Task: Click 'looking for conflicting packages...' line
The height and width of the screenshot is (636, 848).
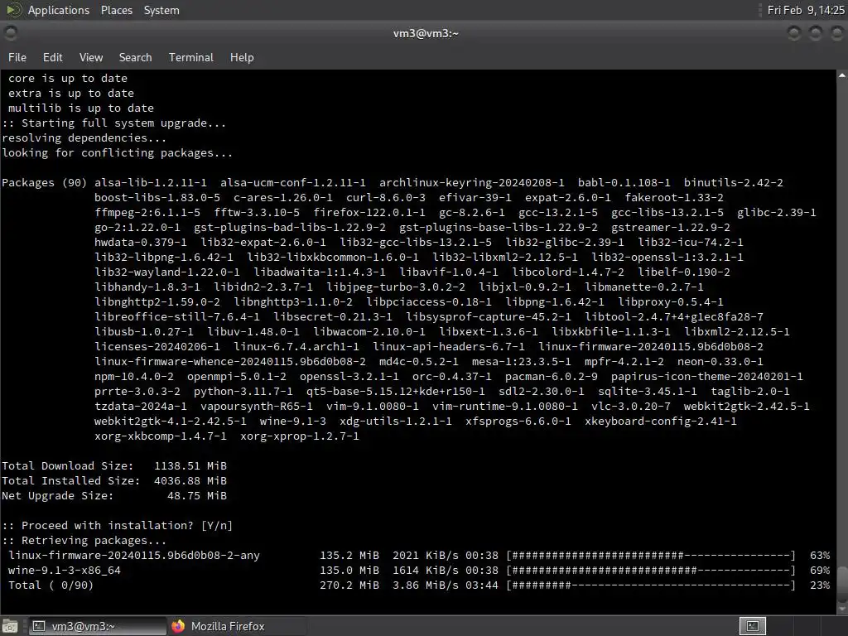Action: [x=118, y=153]
